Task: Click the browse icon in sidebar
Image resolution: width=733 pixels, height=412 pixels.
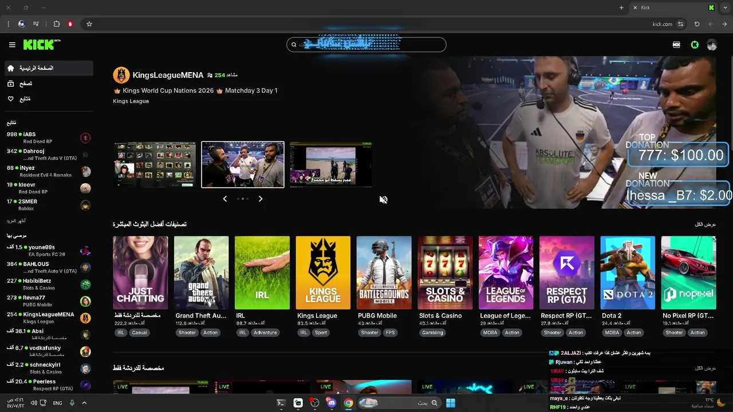Action: tap(11, 84)
